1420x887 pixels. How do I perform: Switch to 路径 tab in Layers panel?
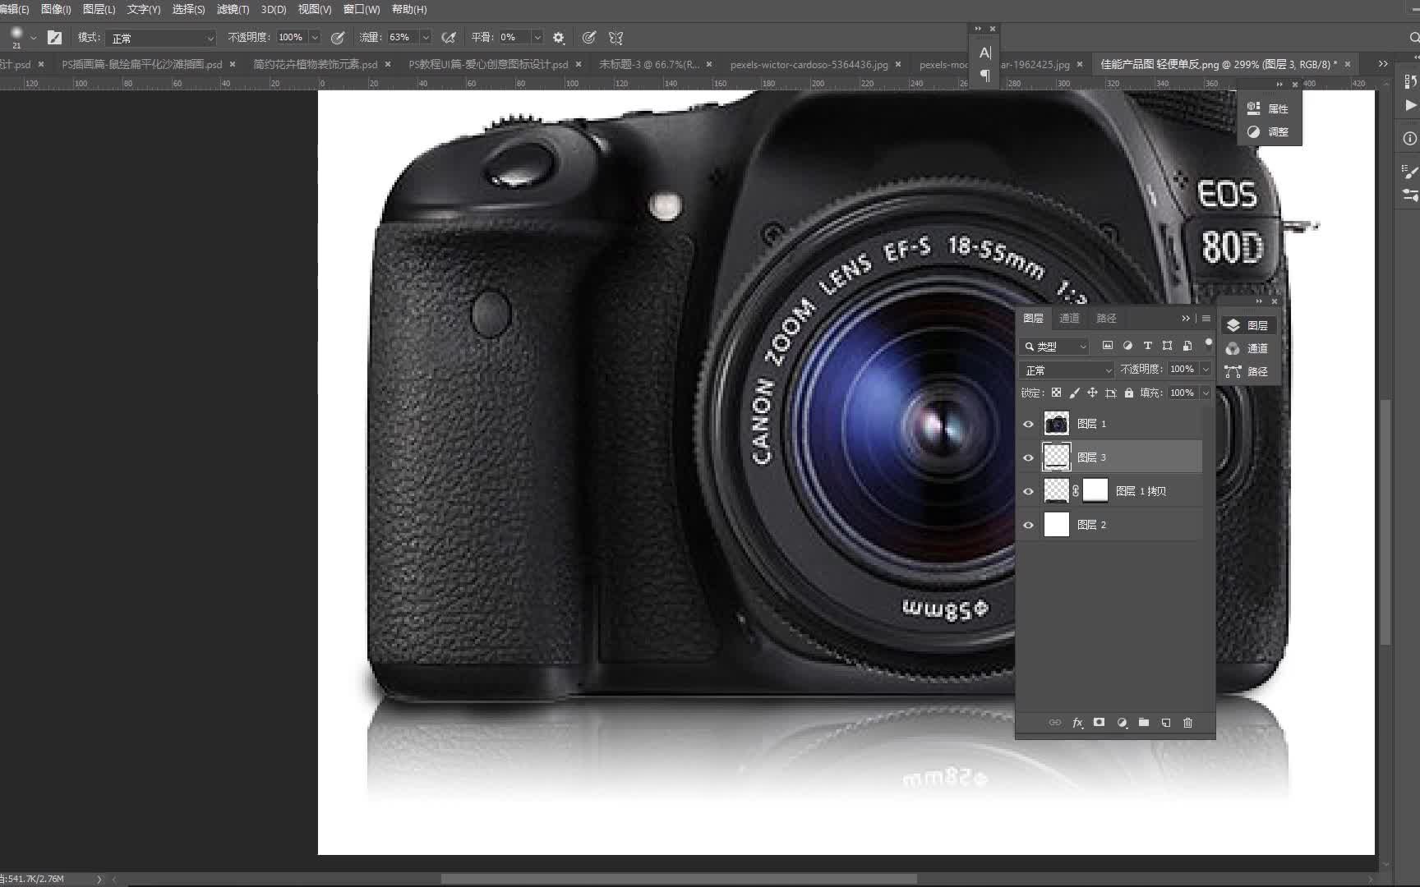(1106, 319)
